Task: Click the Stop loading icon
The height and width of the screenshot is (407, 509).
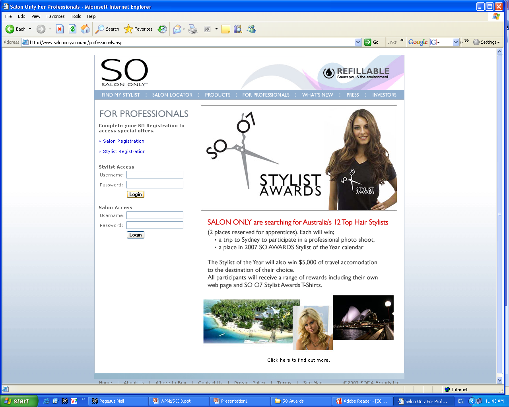Action: point(60,29)
